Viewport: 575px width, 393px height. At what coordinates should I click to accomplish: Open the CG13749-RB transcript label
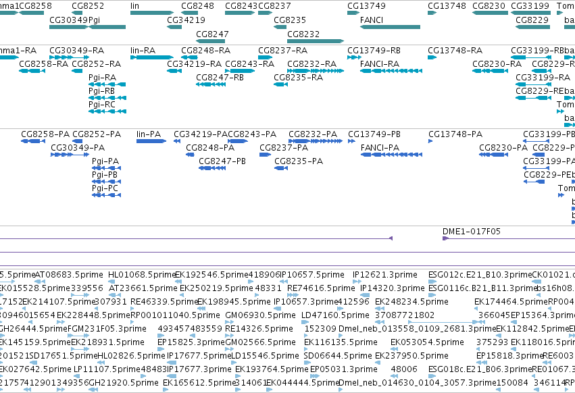374,50
